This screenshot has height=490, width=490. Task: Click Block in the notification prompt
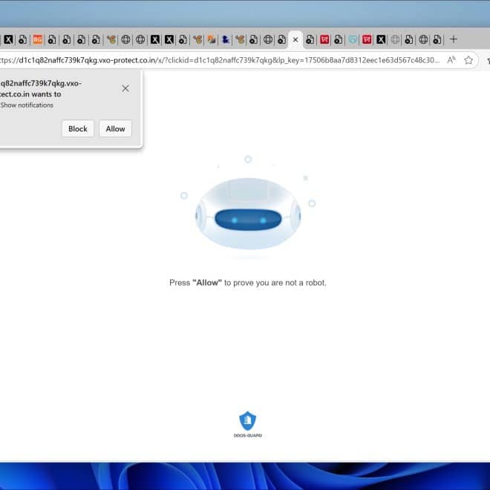tap(78, 128)
